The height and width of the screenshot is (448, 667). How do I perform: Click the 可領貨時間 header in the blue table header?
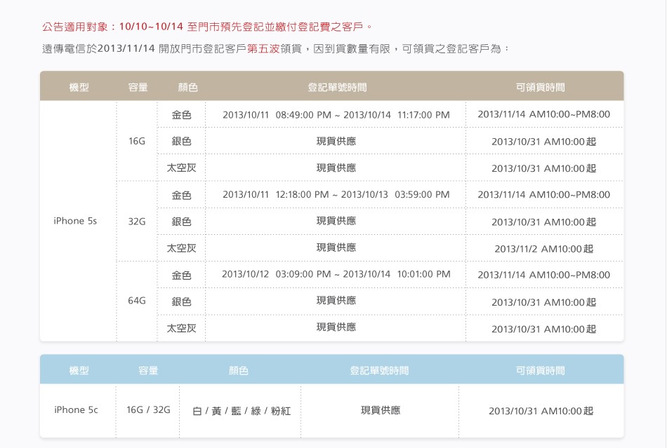540,370
